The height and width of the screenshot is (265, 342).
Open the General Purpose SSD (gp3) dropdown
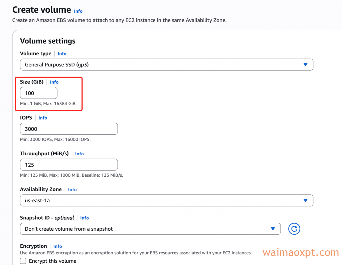(167, 64)
